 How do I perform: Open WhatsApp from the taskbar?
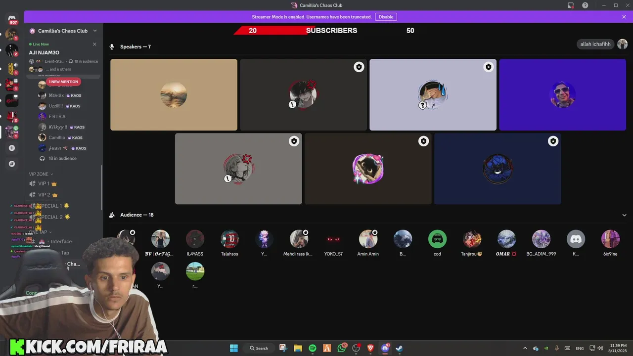tap(342, 348)
